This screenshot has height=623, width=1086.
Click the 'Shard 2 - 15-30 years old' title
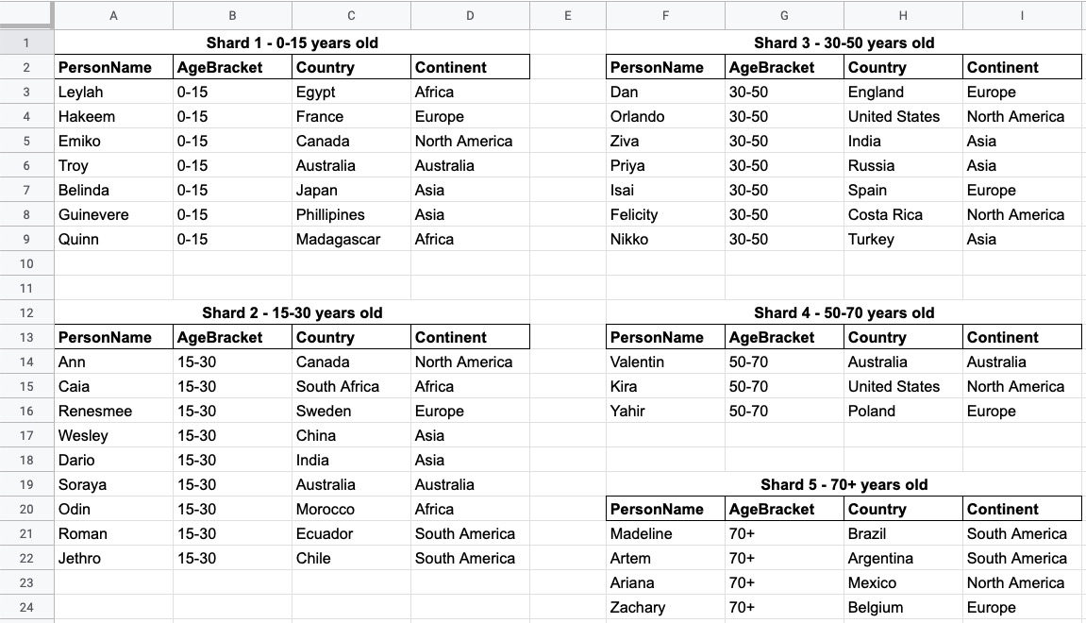[x=292, y=312]
